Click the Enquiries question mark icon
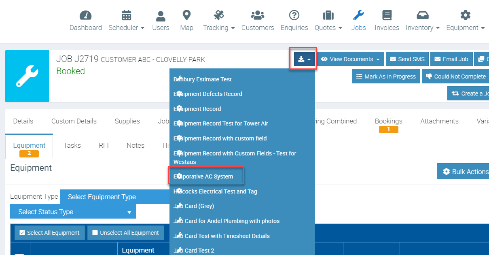This screenshot has height=255, width=489. point(294,16)
